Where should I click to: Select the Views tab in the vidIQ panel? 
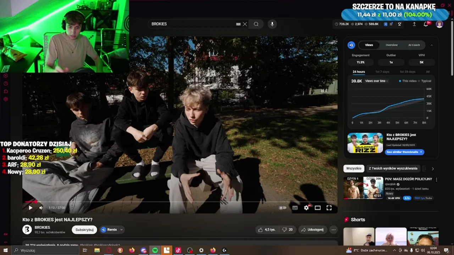(369, 45)
